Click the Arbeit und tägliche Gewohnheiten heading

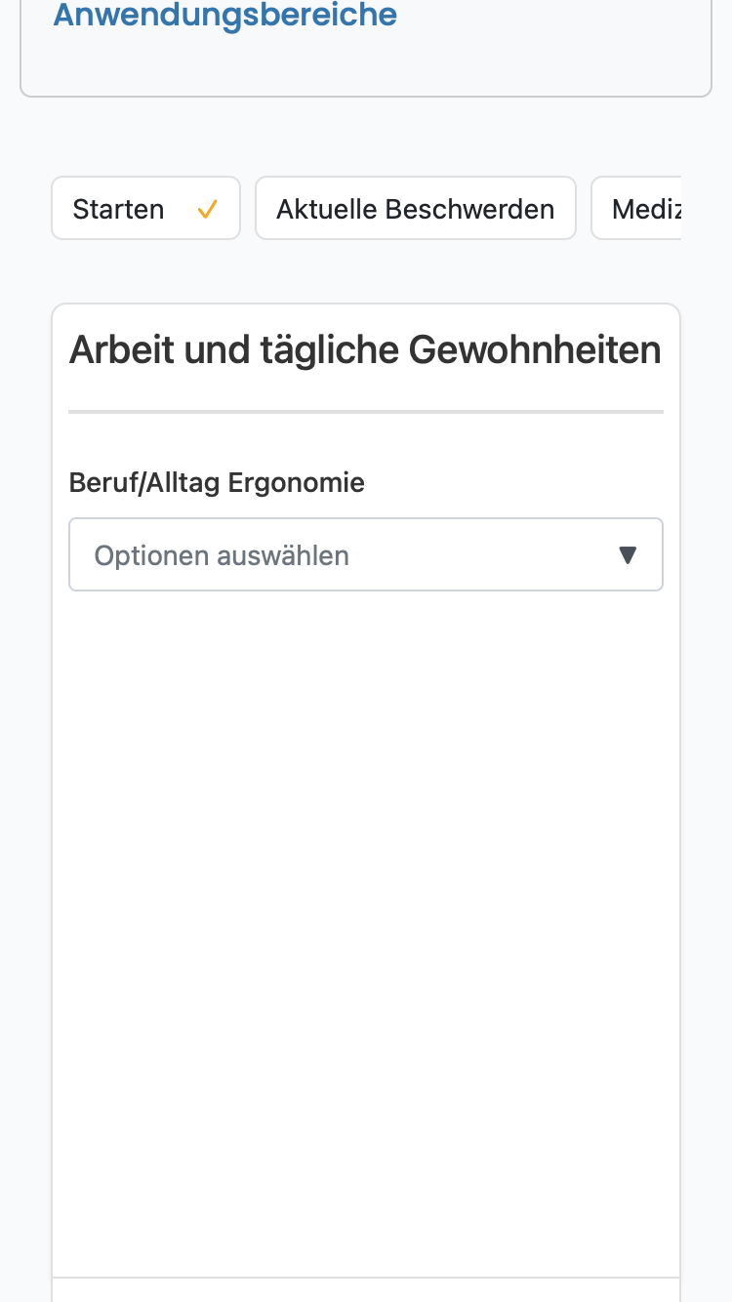pos(365,349)
